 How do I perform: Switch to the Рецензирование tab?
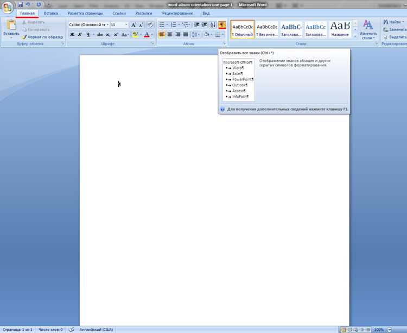coord(177,13)
